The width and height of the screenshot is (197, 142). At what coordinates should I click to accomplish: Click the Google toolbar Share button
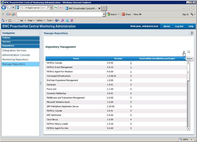[x=126, y=14]
